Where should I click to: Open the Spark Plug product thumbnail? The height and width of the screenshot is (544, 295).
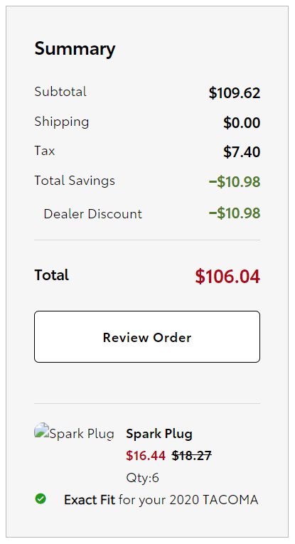point(74,432)
